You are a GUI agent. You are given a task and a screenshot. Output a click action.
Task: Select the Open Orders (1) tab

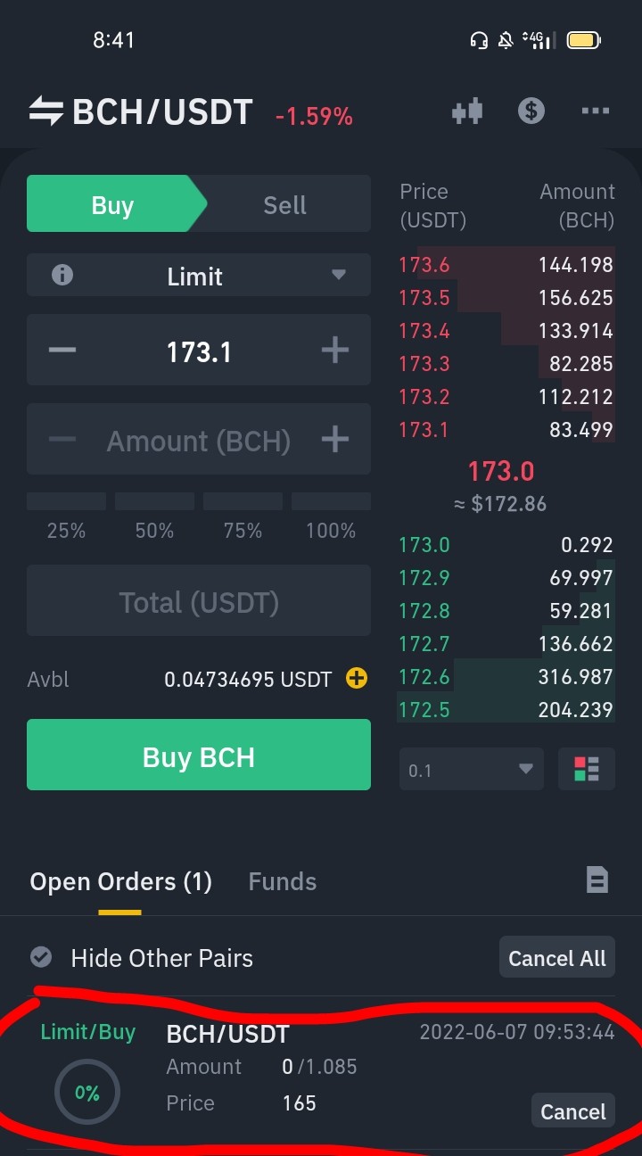[121, 881]
